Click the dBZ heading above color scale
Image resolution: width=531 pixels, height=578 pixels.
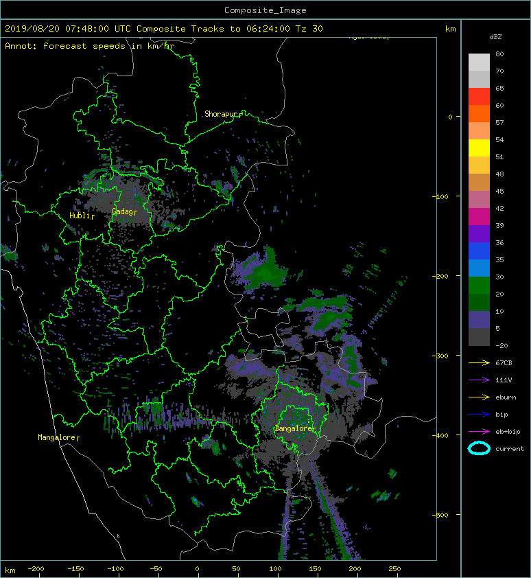pyautogui.click(x=495, y=37)
